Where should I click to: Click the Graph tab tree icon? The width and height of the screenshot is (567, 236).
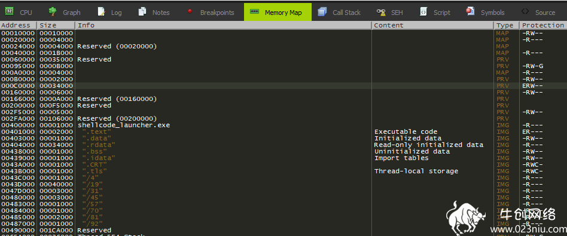click(x=53, y=12)
